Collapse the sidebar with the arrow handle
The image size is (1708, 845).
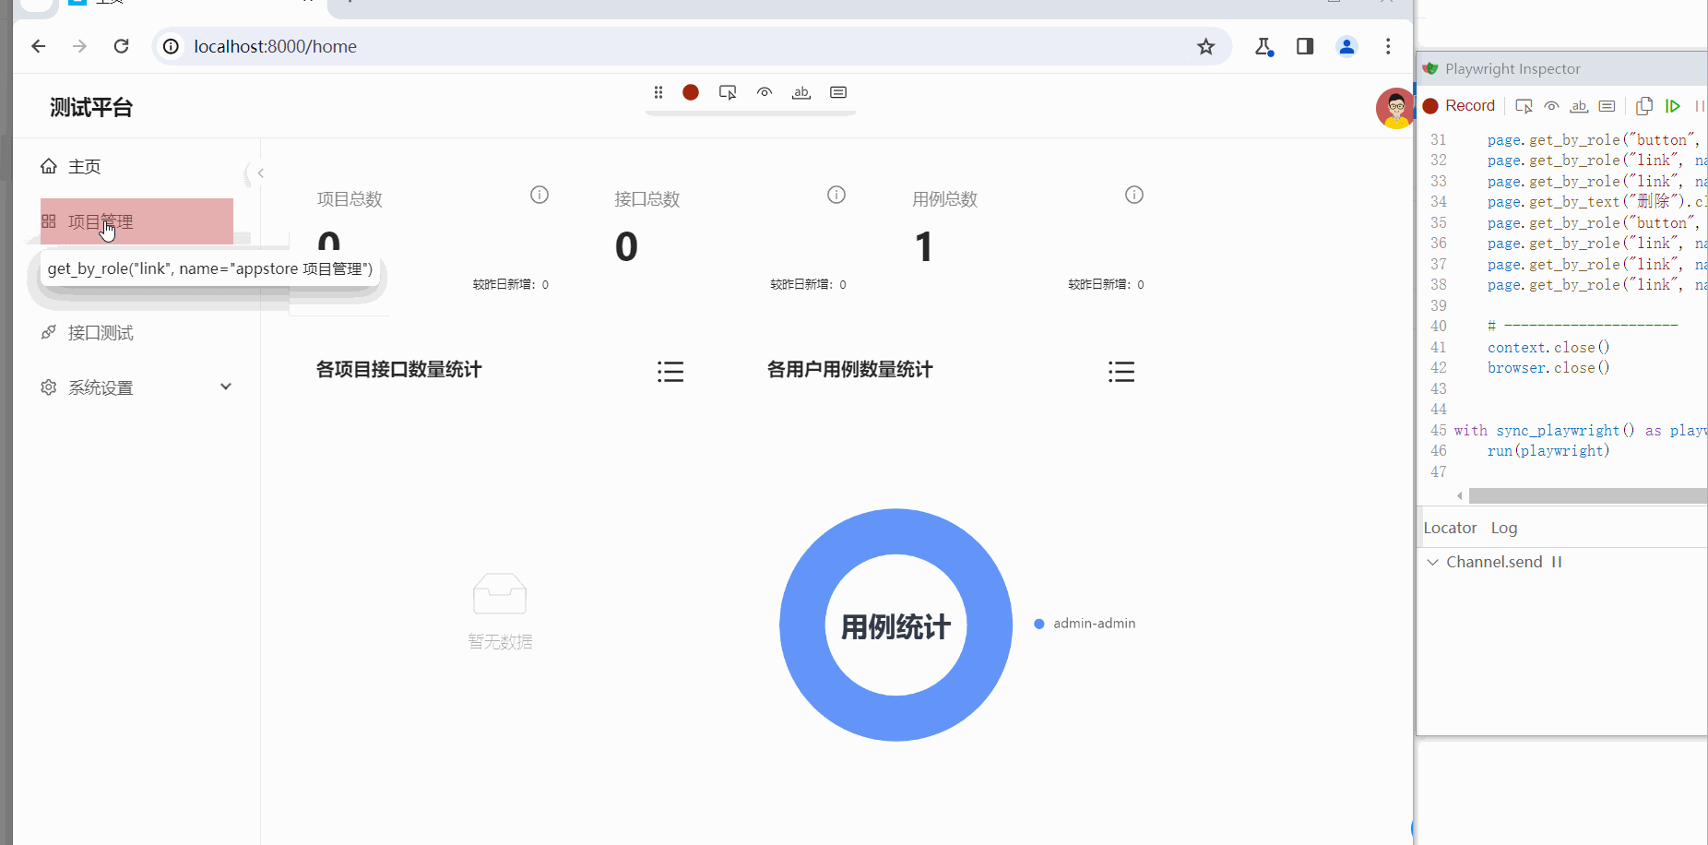click(260, 173)
